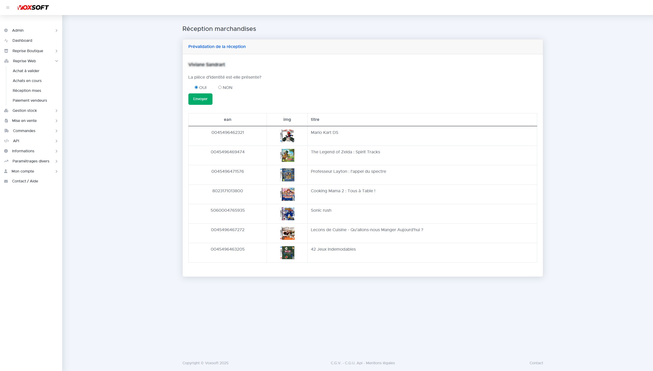Click the Gestion stock boxes icon

coord(6,111)
